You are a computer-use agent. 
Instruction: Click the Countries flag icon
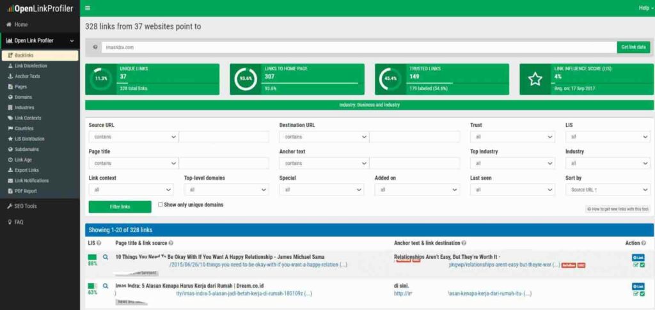click(x=10, y=128)
